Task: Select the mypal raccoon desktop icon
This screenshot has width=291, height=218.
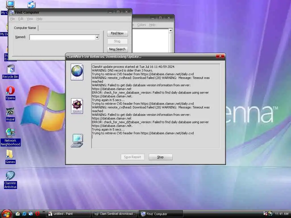Action: [x=11, y=114]
